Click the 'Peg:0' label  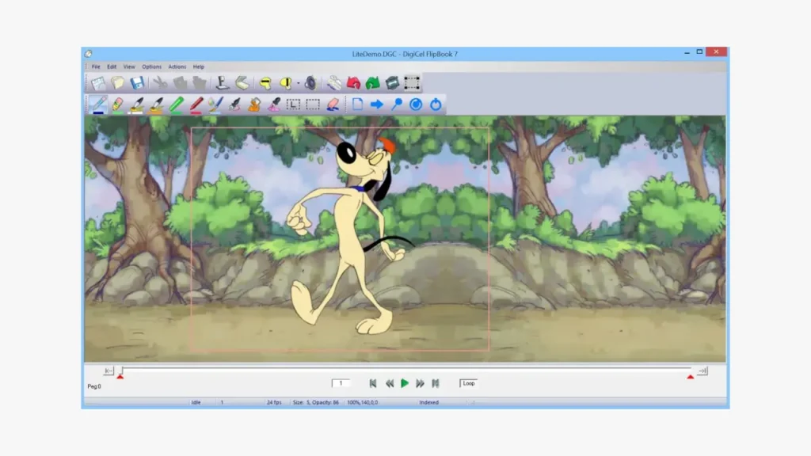pos(94,386)
